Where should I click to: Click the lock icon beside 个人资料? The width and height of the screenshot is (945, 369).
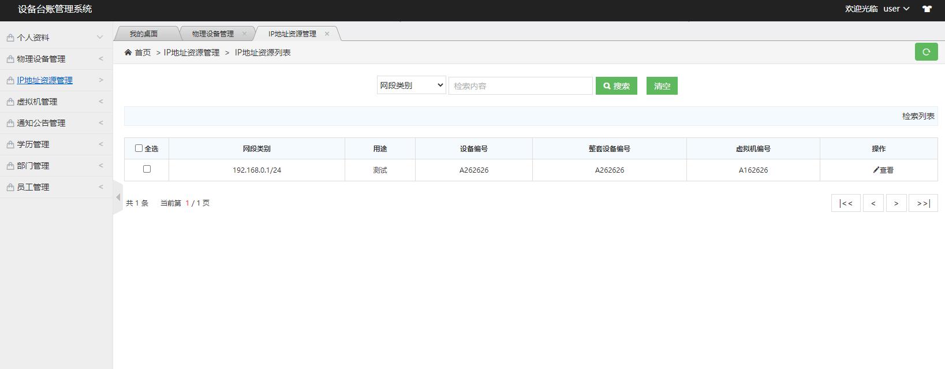[10, 38]
